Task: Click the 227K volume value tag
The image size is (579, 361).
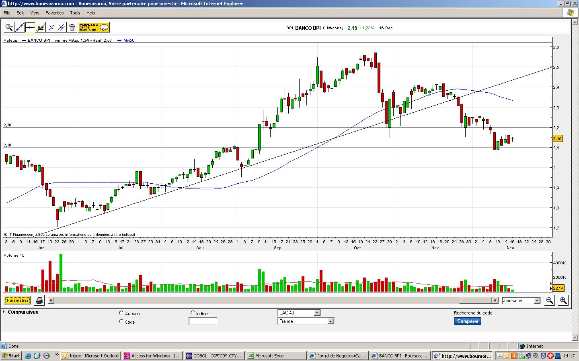Action: 558,288
